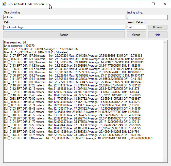Click the DJI_0100.SRT result row
171x166 pixels.
tap(72, 125)
